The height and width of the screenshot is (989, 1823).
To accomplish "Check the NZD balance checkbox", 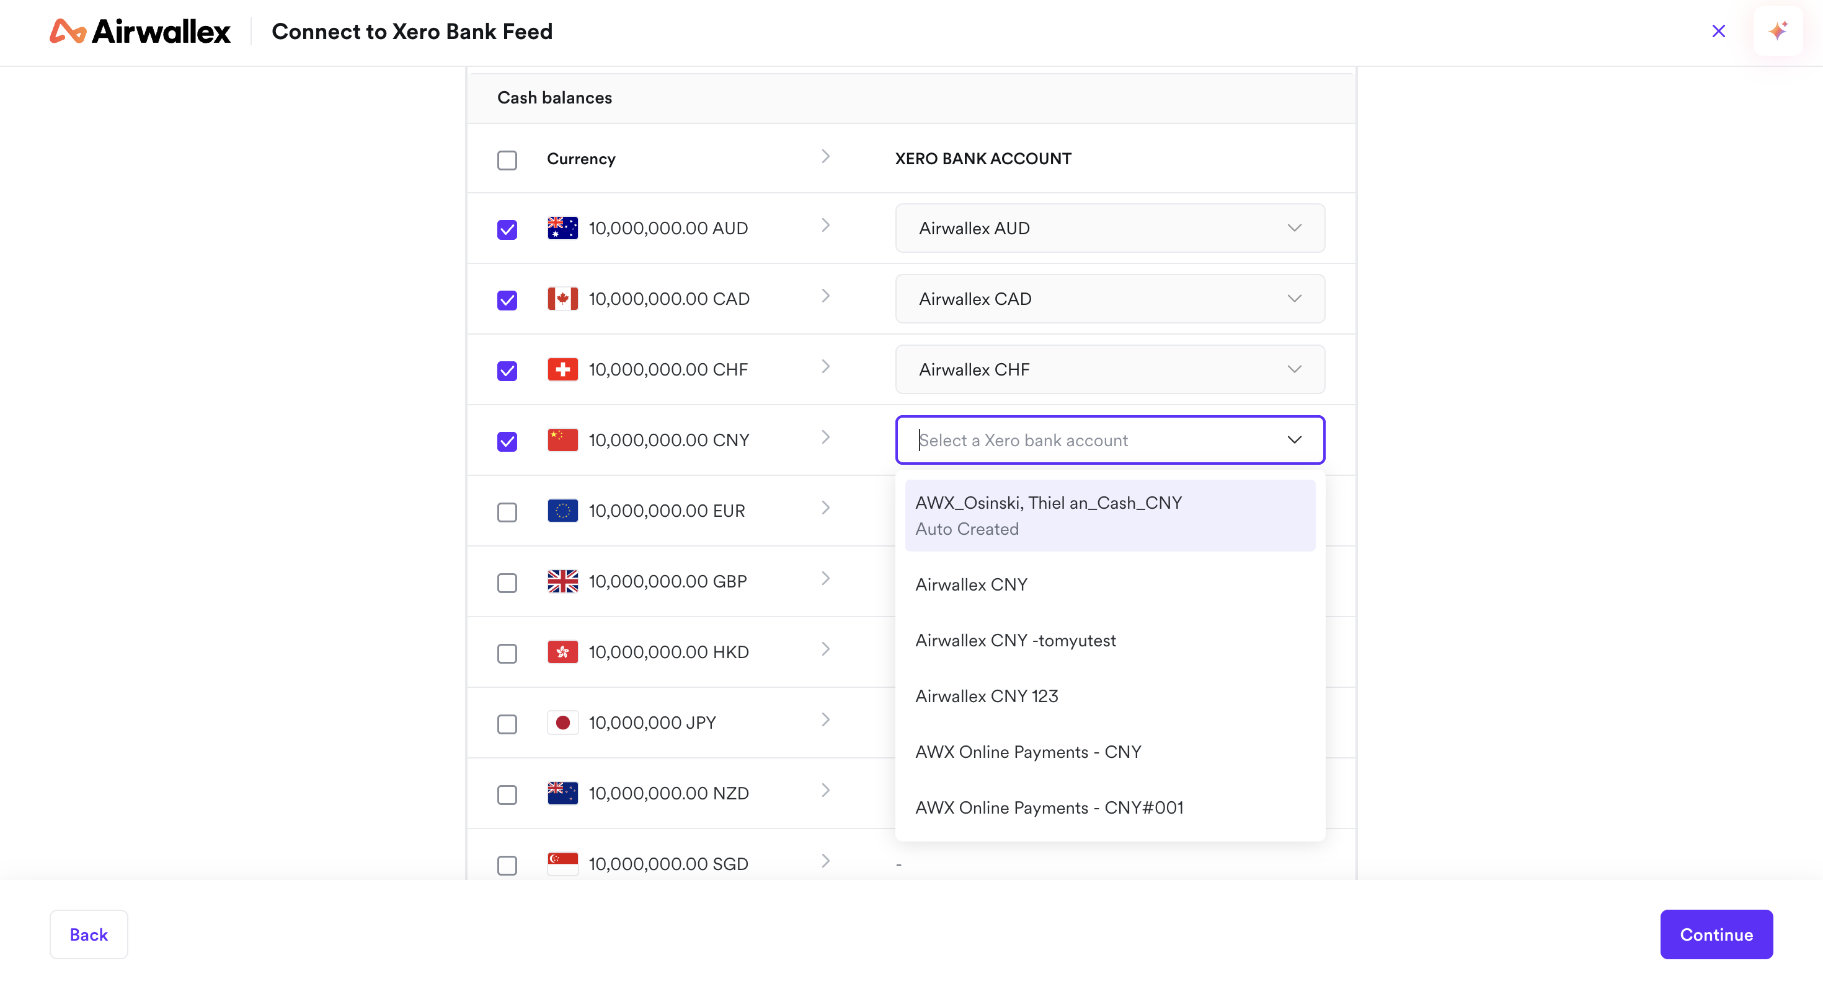I will pyautogui.click(x=507, y=795).
